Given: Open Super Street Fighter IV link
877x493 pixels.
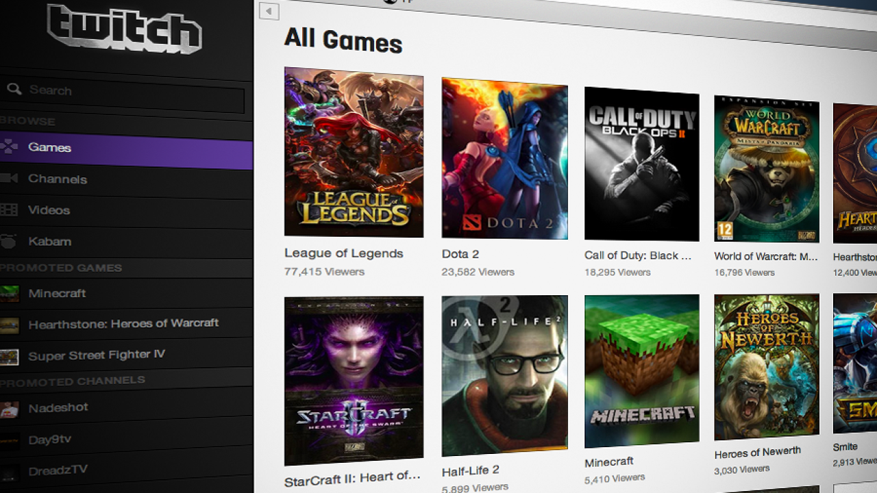Looking at the screenshot, I should coord(97,355).
